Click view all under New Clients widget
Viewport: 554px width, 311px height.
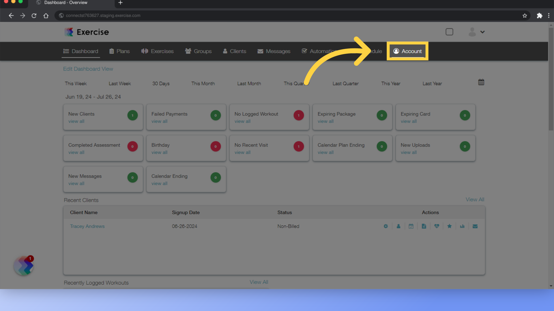coord(76,121)
